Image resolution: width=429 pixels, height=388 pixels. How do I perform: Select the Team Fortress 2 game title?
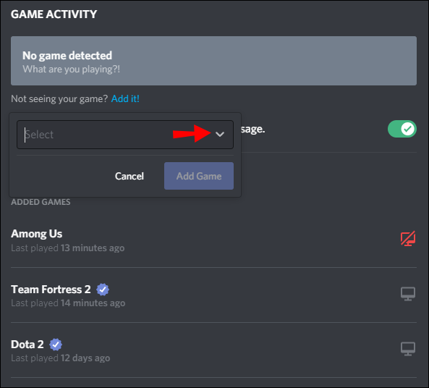pyautogui.click(x=51, y=290)
